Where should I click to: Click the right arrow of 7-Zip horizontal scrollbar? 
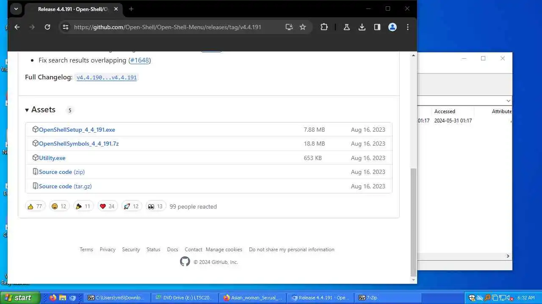point(508,256)
